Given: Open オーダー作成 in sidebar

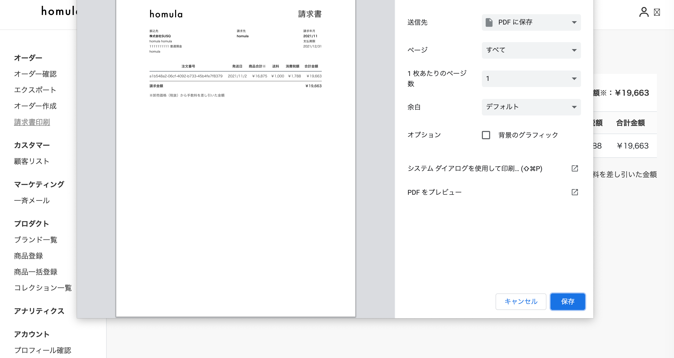Looking at the screenshot, I should (35, 106).
